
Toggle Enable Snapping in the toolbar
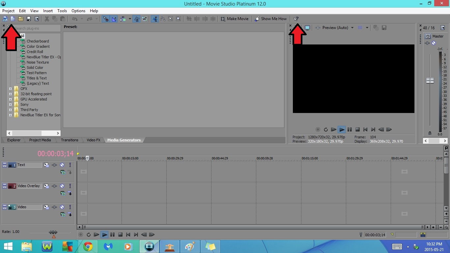click(105, 19)
